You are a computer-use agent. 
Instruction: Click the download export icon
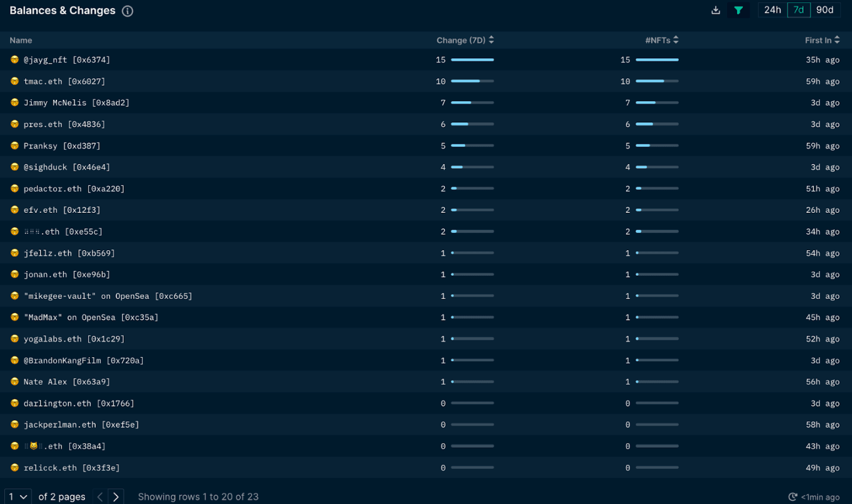click(715, 10)
